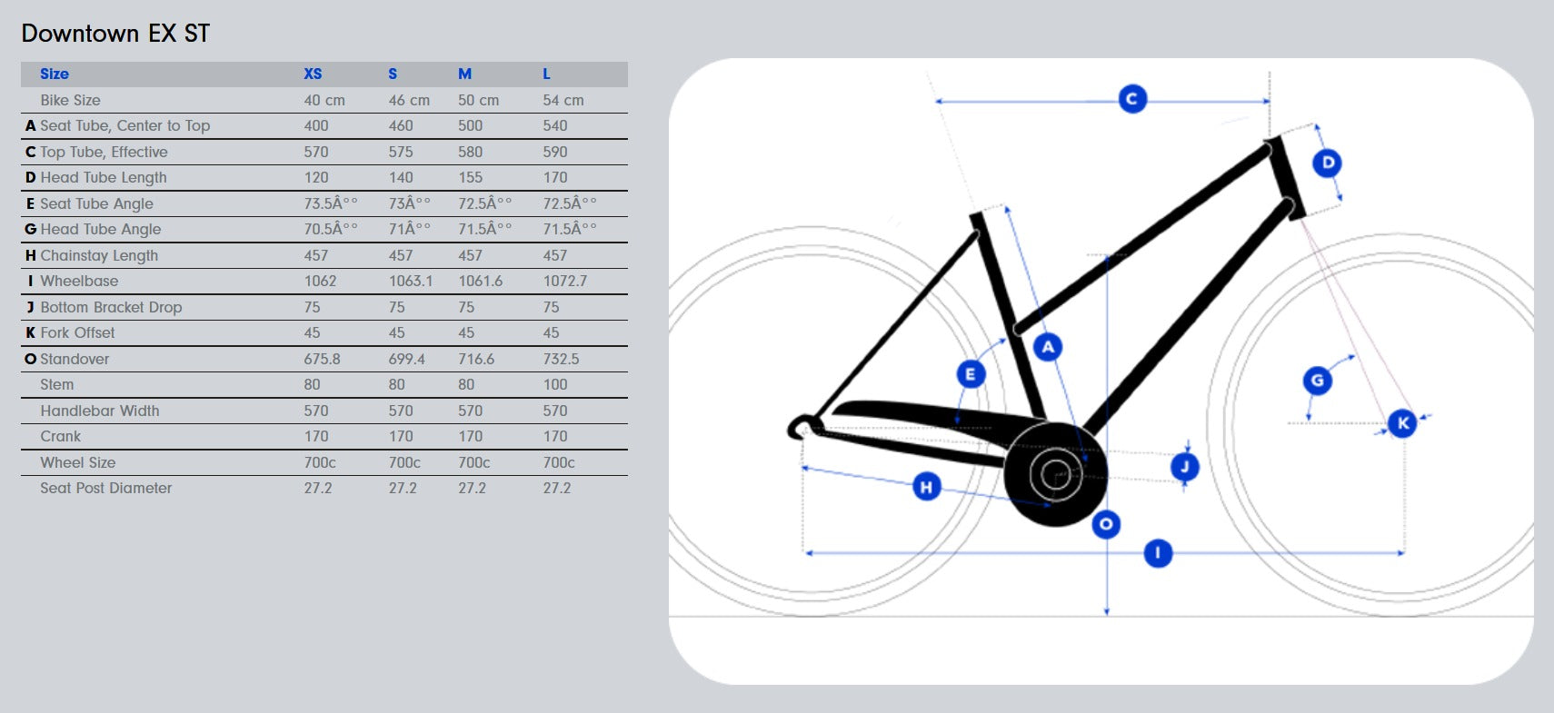Click the blue C marker on the diagram
Screen dimensions: 1554x713
point(1131,99)
